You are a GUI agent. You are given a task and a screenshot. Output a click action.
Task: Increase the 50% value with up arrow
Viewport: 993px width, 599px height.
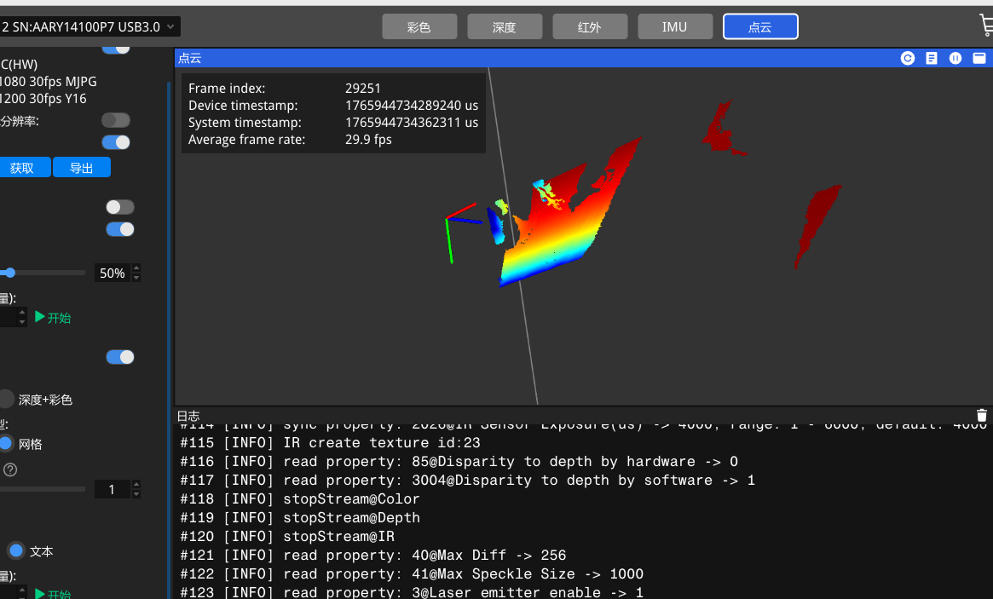[136, 268]
